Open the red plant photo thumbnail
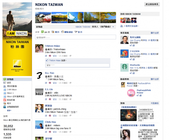 click(43, 17)
